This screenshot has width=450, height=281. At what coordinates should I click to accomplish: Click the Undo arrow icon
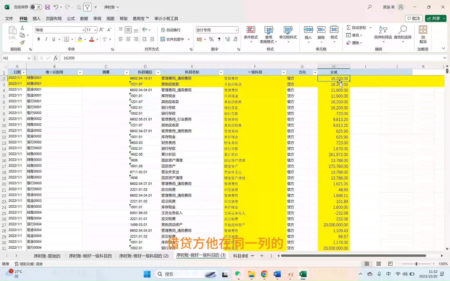(x=56, y=7)
